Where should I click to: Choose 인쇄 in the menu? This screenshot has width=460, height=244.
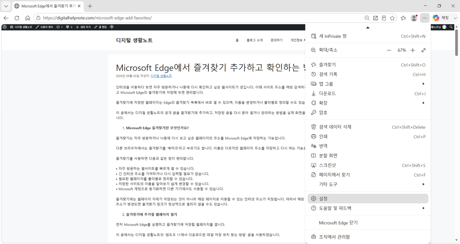[368, 136]
